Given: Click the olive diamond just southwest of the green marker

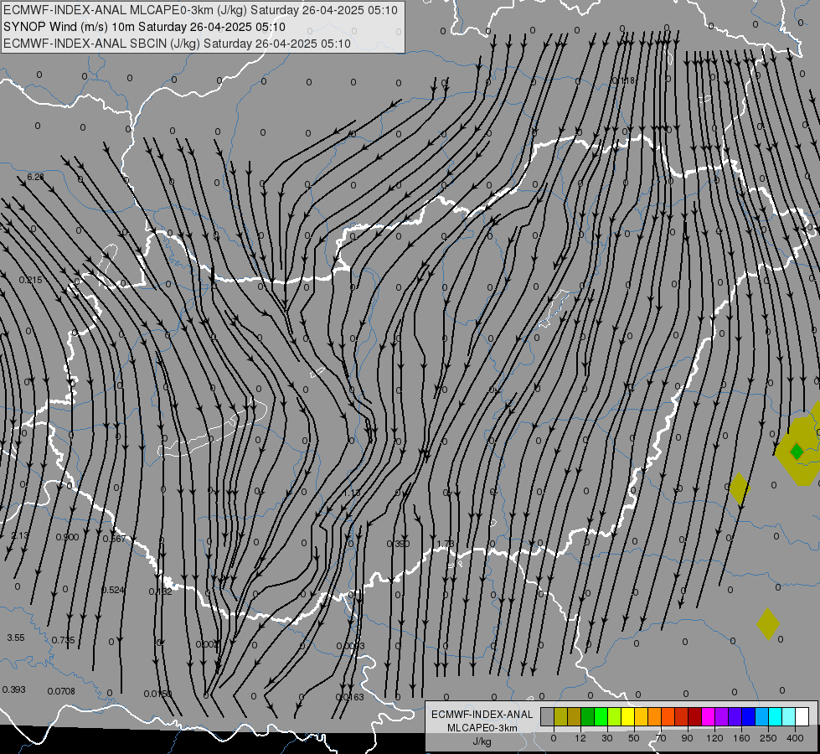Looking at the screenshot, I should pyautogui.click(x=739, y=488).
